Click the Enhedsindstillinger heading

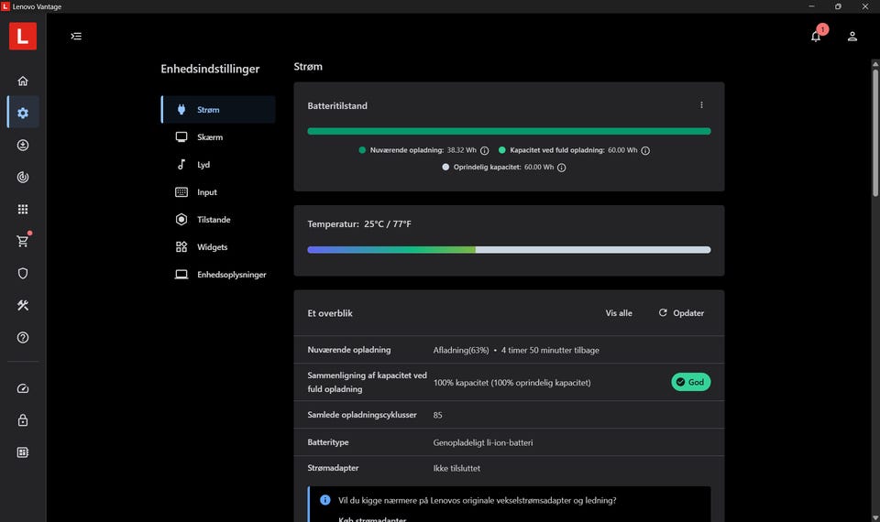[210, 69]
